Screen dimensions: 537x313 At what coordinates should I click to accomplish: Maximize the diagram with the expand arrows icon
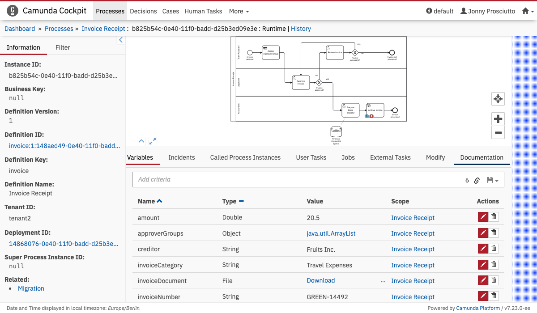tap(153, 141)
